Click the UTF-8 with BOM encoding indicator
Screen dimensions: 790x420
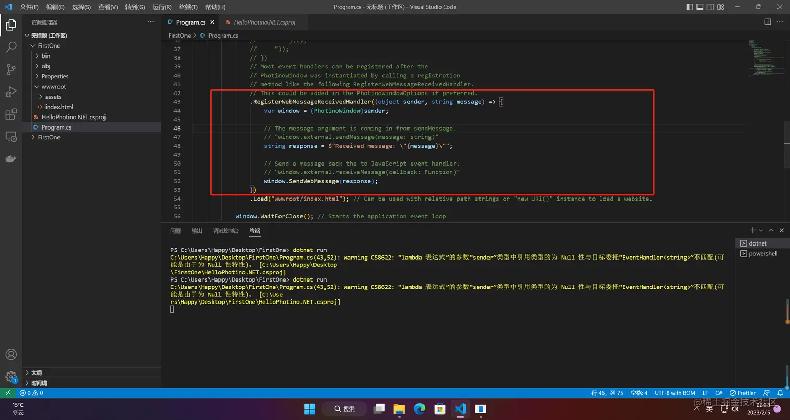pyautogui.click(x=675, y=393)
